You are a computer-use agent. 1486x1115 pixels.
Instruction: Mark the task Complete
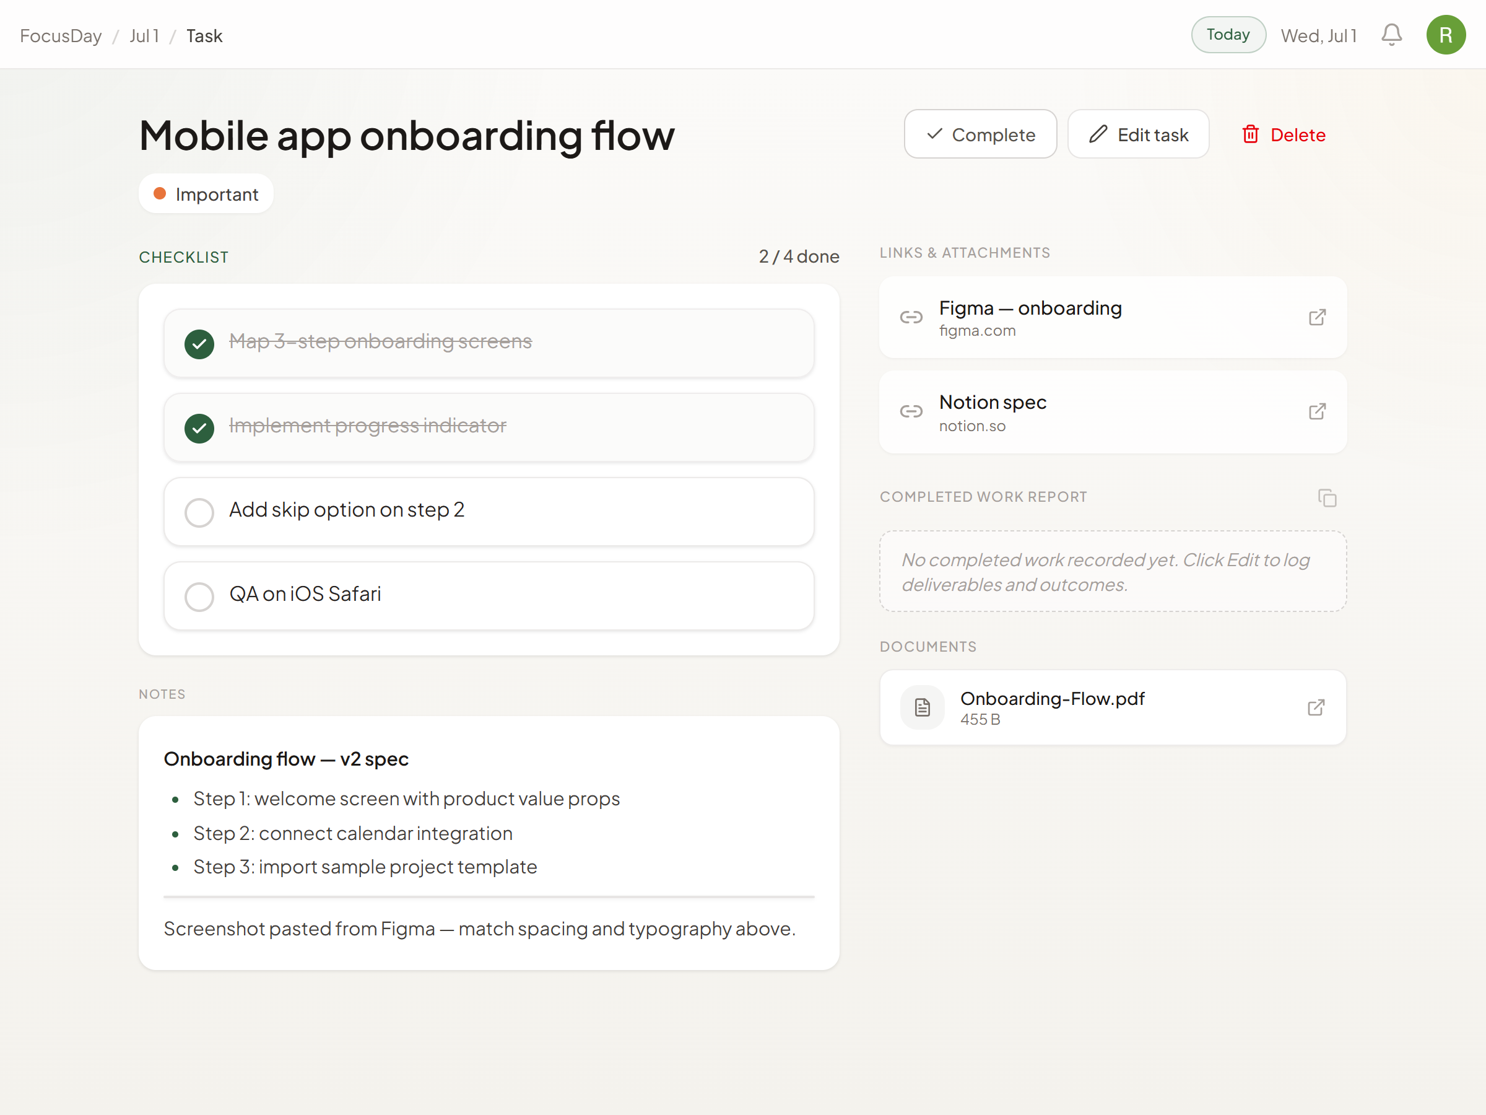tap(980, 134)
